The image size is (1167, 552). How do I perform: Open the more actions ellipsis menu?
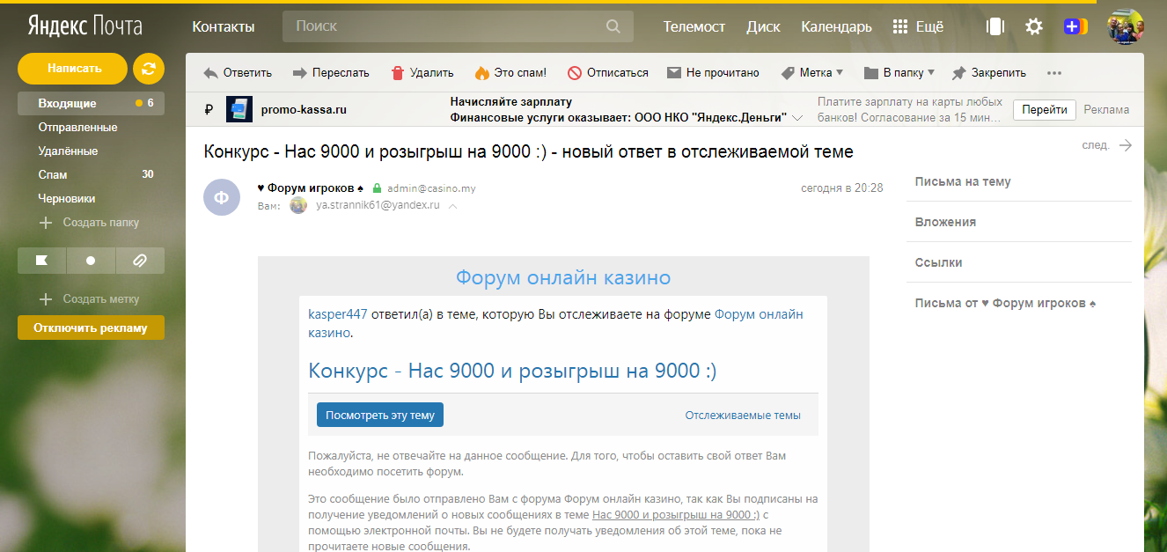(x=1054, y=73)
